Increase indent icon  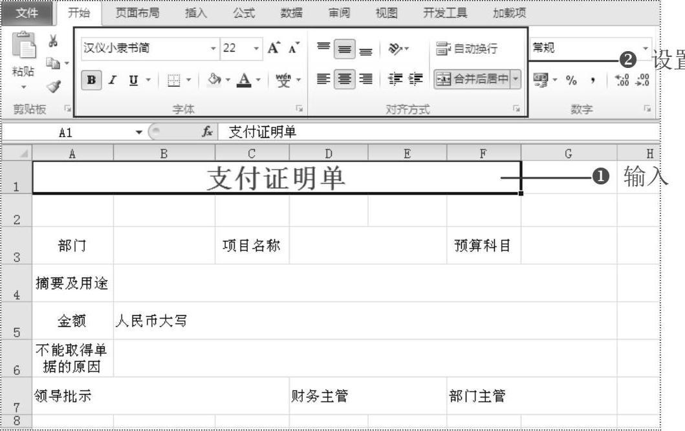pyautogui.click(x=415, y=79)
